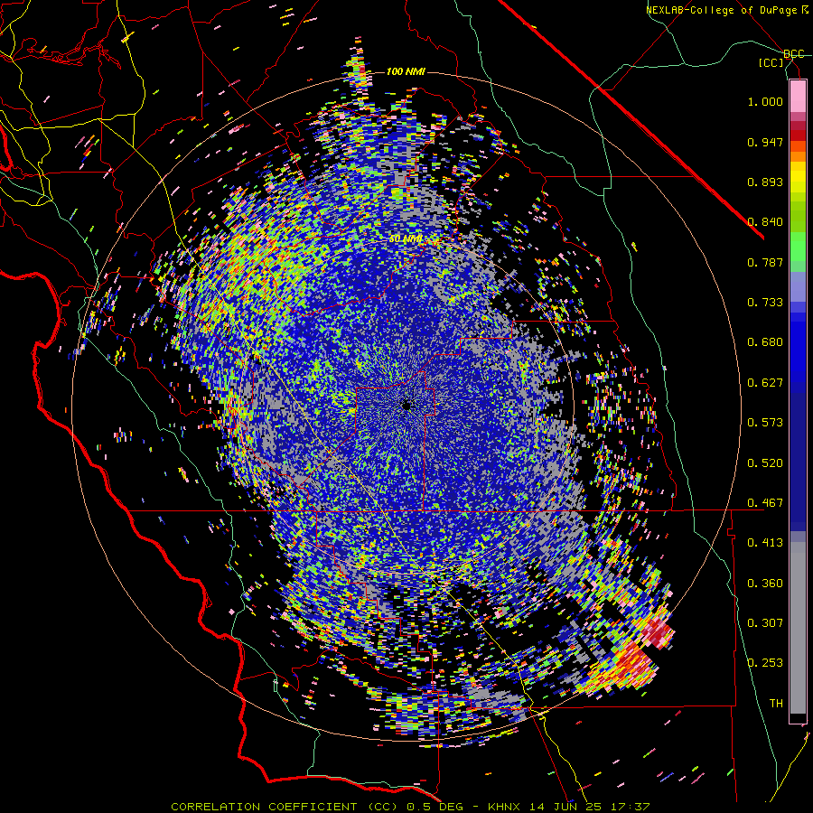Click the 50 NMI range ring label

(x=406, y=239)
